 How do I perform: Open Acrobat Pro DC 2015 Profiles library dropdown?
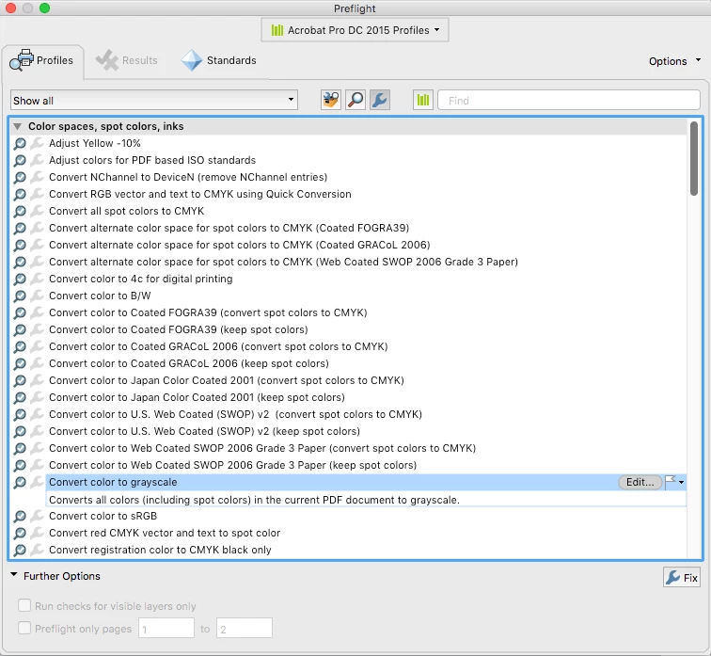[x=355, y=30]
